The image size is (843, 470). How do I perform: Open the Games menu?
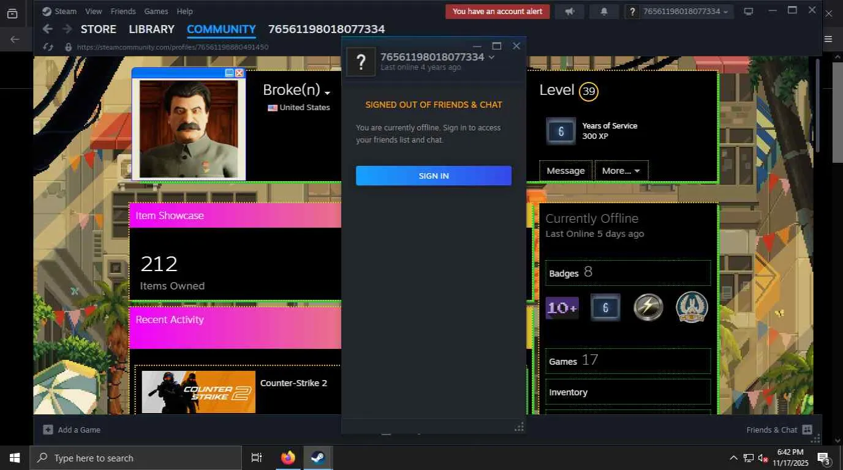pos(156,11)
